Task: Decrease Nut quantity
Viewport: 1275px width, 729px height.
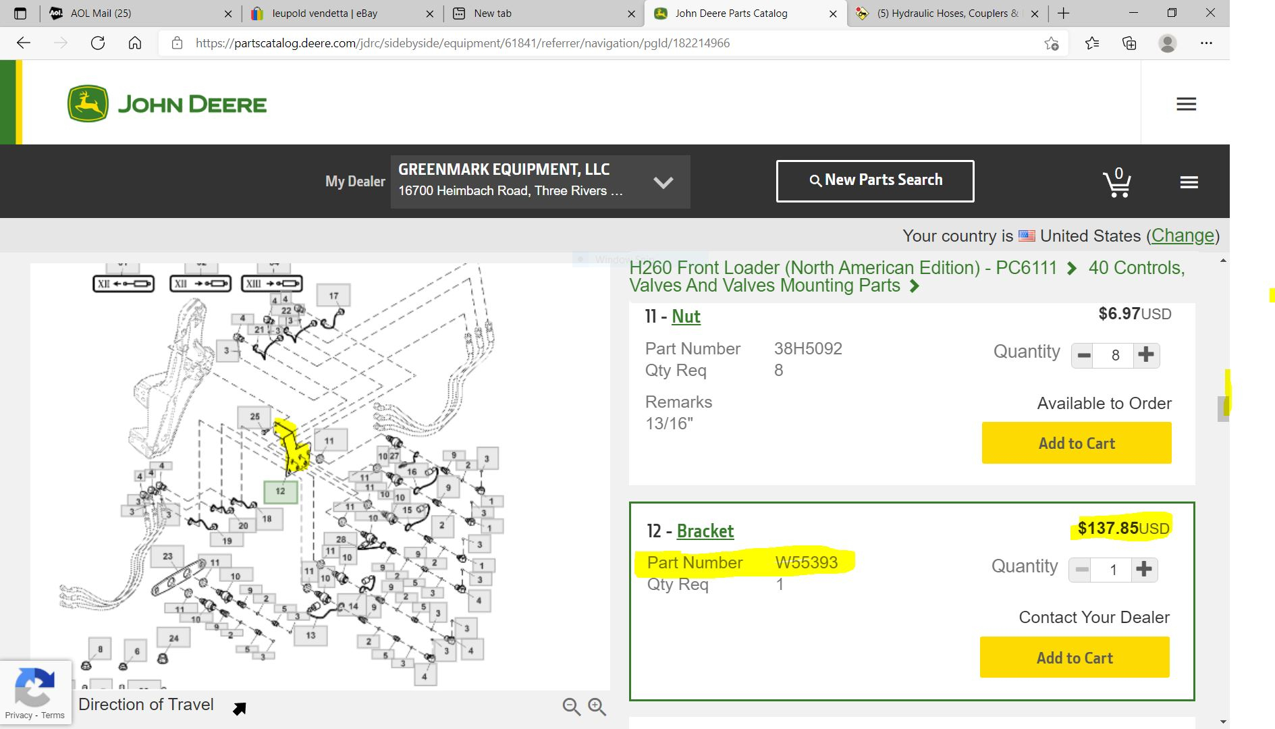Action: (x=1084, y=355)
